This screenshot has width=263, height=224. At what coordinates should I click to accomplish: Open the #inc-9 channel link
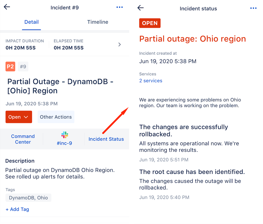(x=64, y=143)
